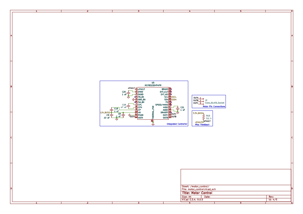The width and height of the screenshot is (303, 214).
Task: Click the 3.3V_BUS power label
Action: coord(198,113)
